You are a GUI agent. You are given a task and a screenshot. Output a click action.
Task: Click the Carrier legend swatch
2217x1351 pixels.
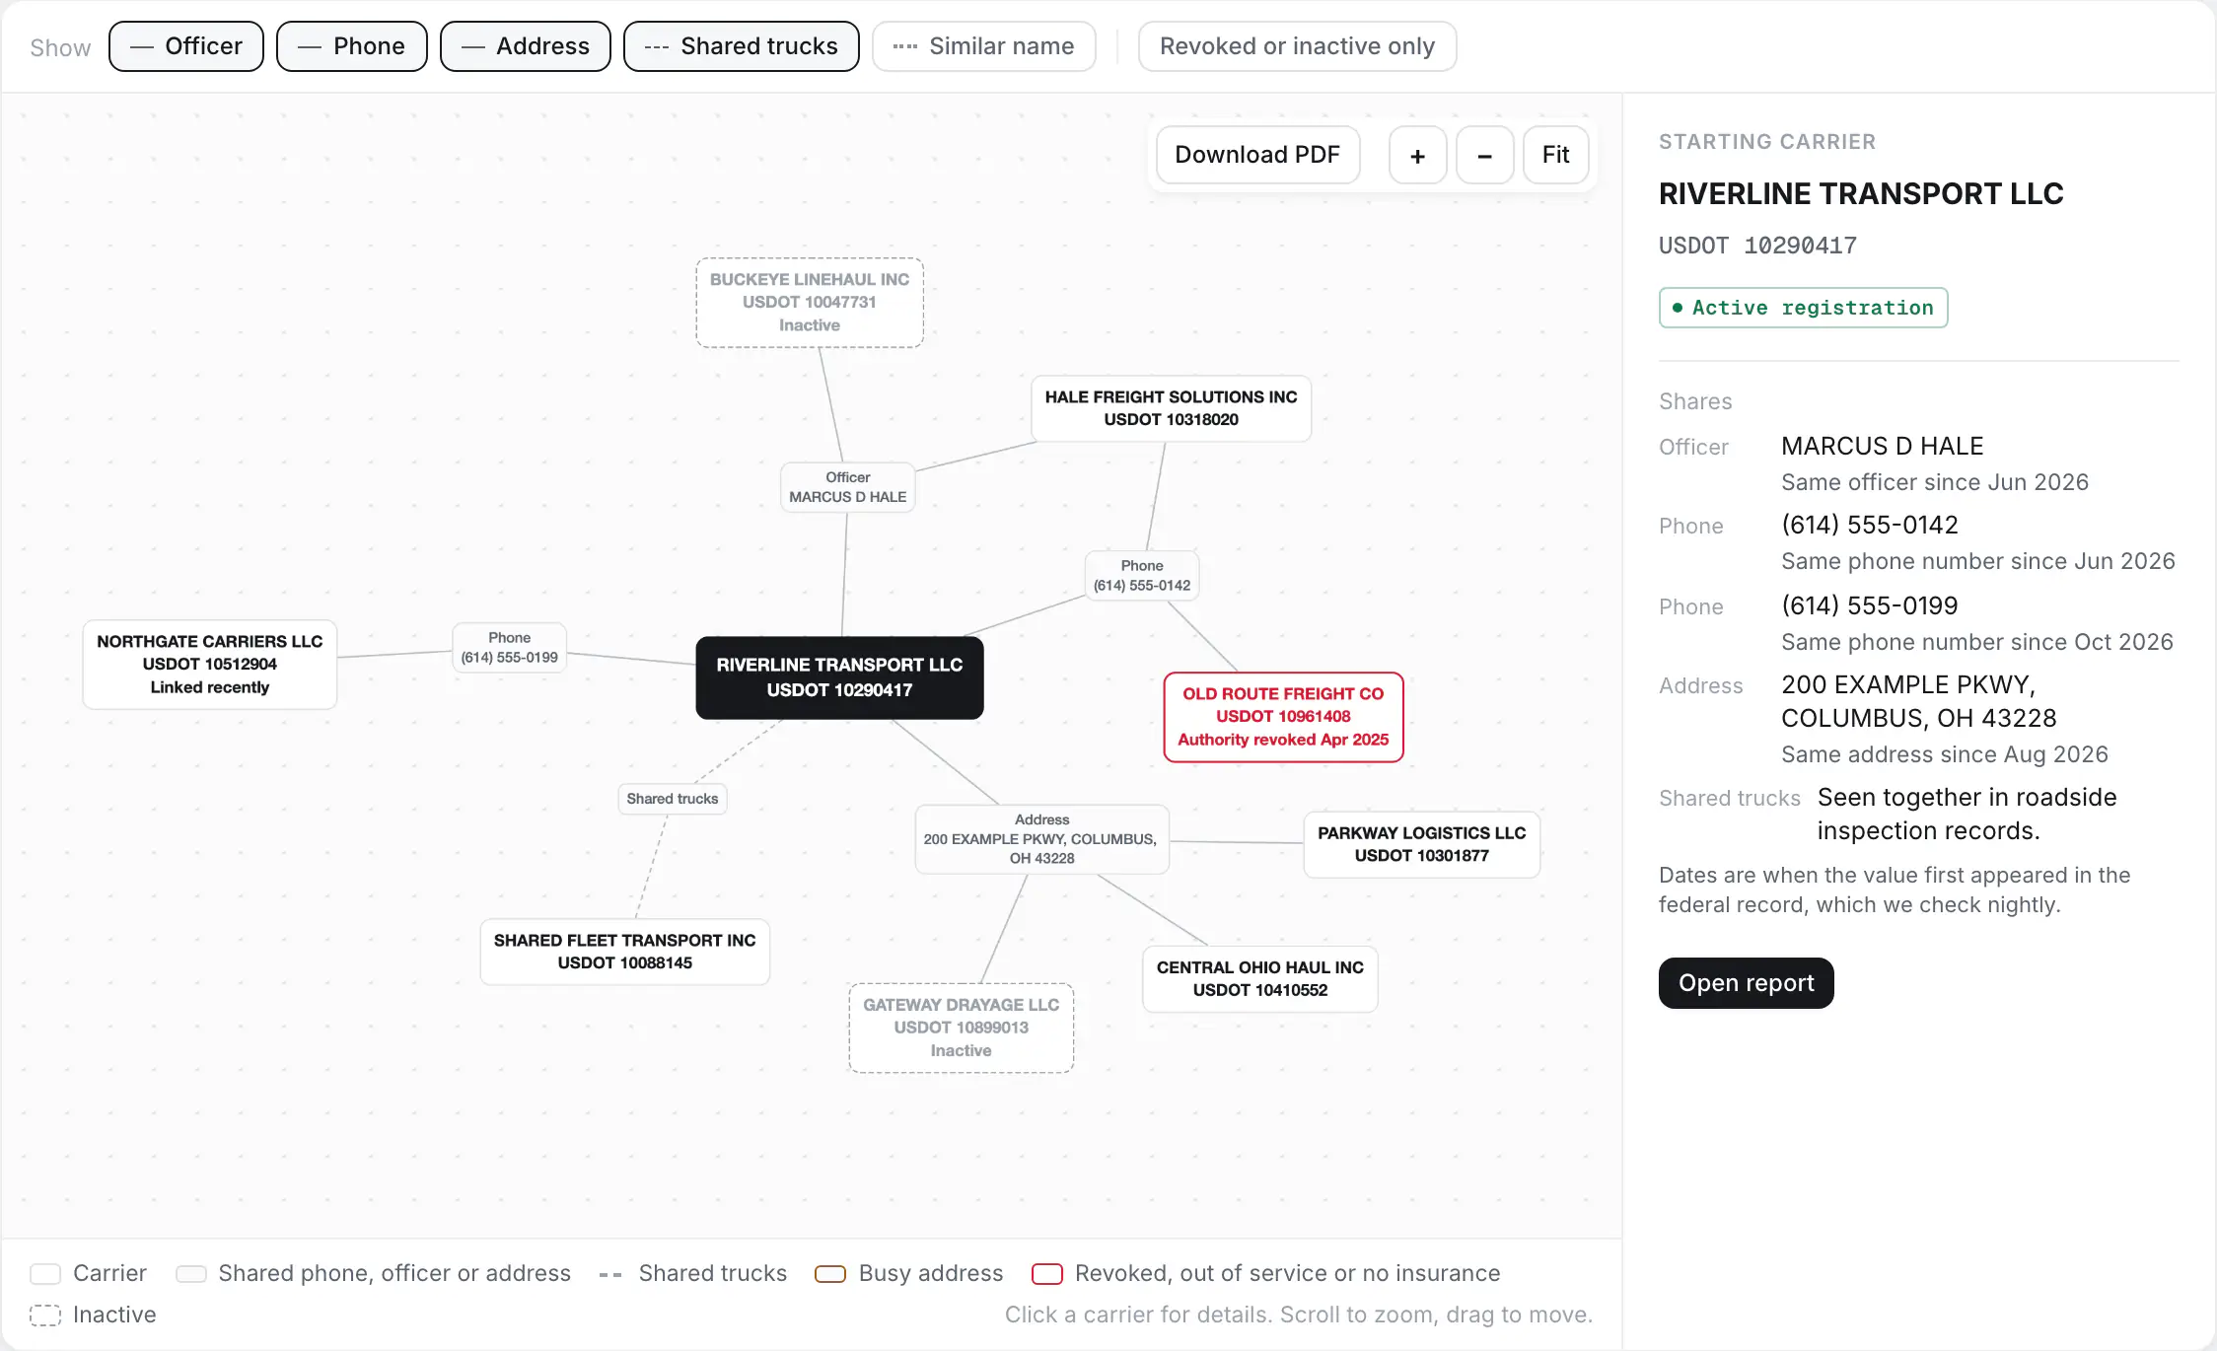(x=45, y=1274)
